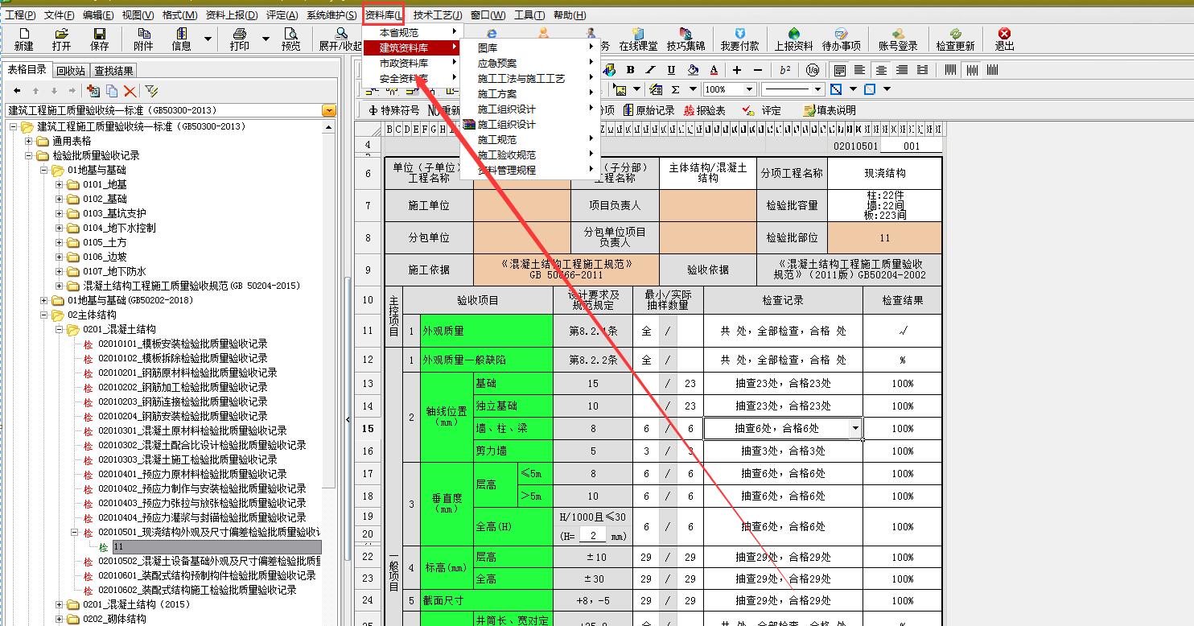
Task: Toggle center text alignment
Action: pos(881,70)
